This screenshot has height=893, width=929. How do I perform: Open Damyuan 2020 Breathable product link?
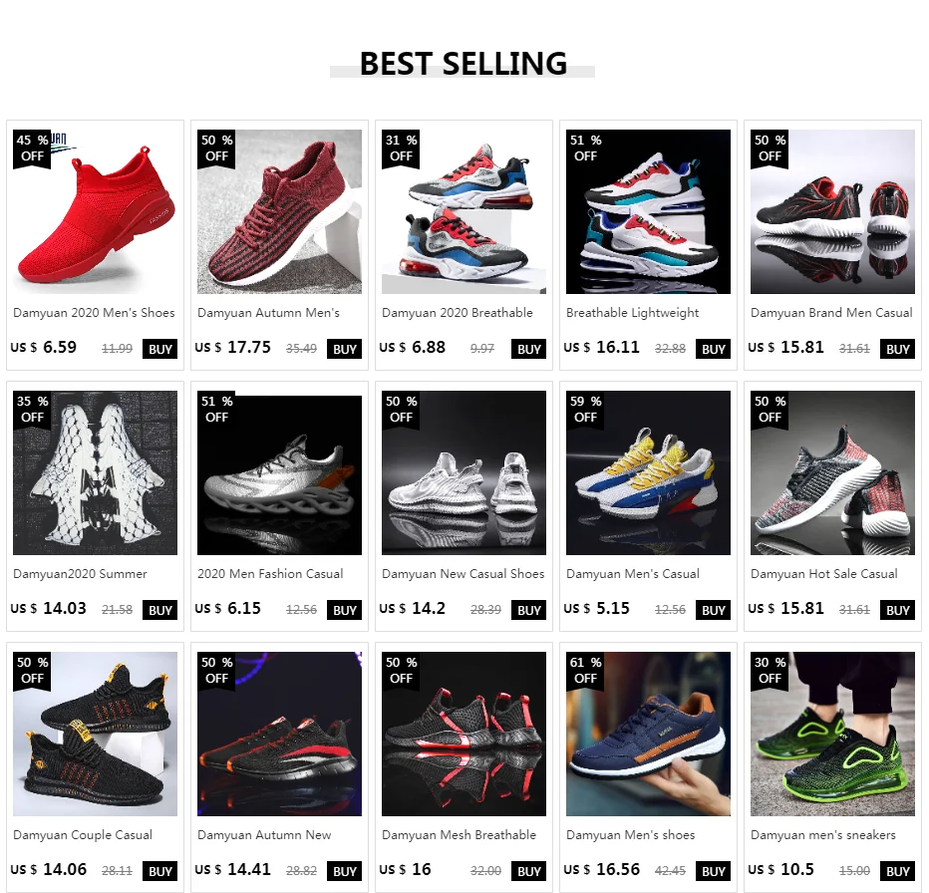[x=457, y=313]
